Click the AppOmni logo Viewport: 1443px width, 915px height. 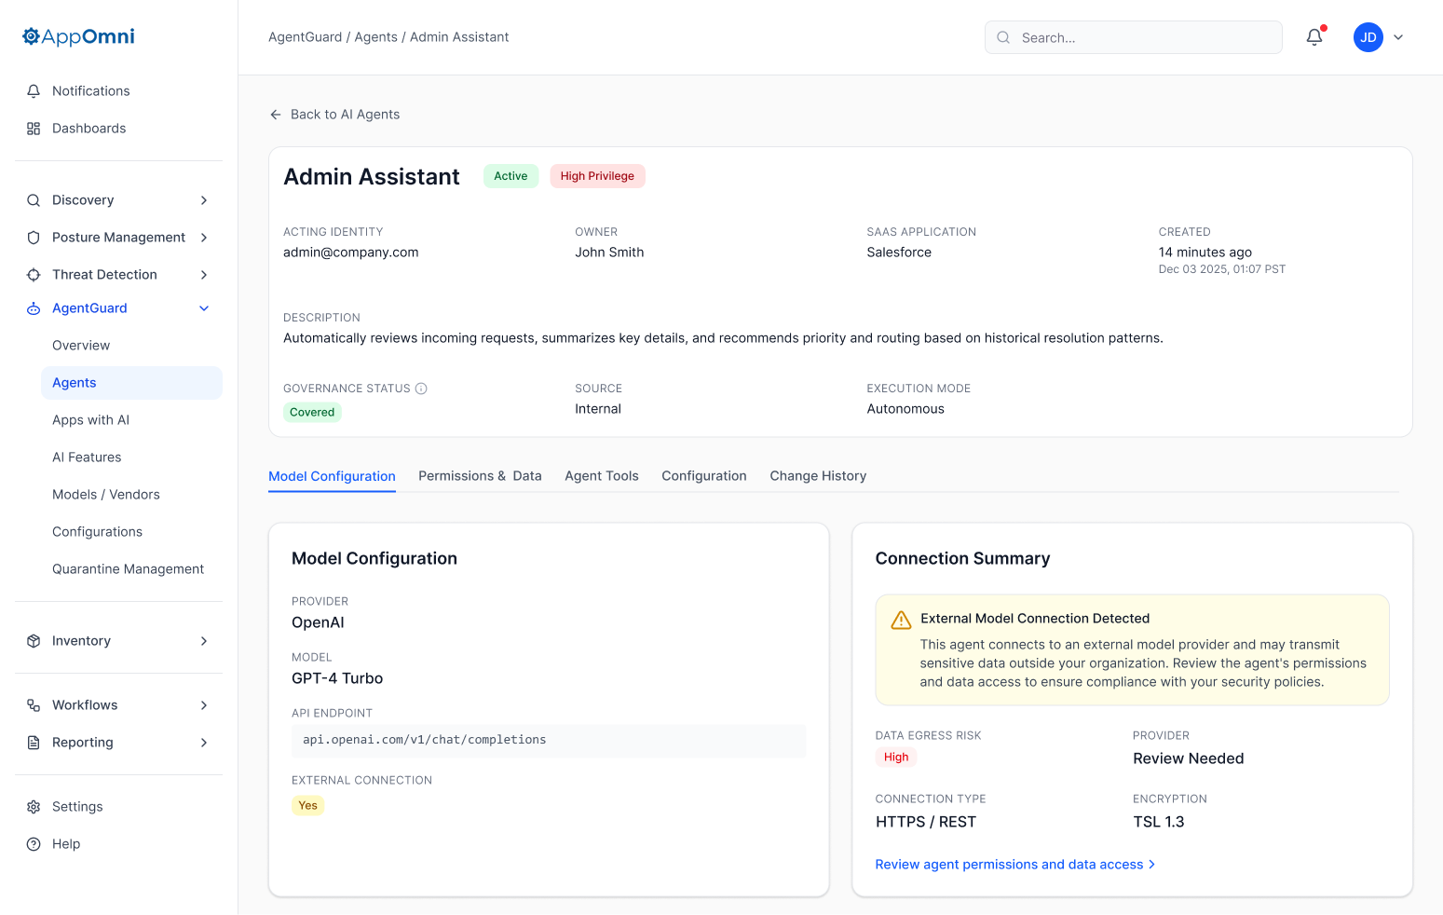tap(77, 35)
